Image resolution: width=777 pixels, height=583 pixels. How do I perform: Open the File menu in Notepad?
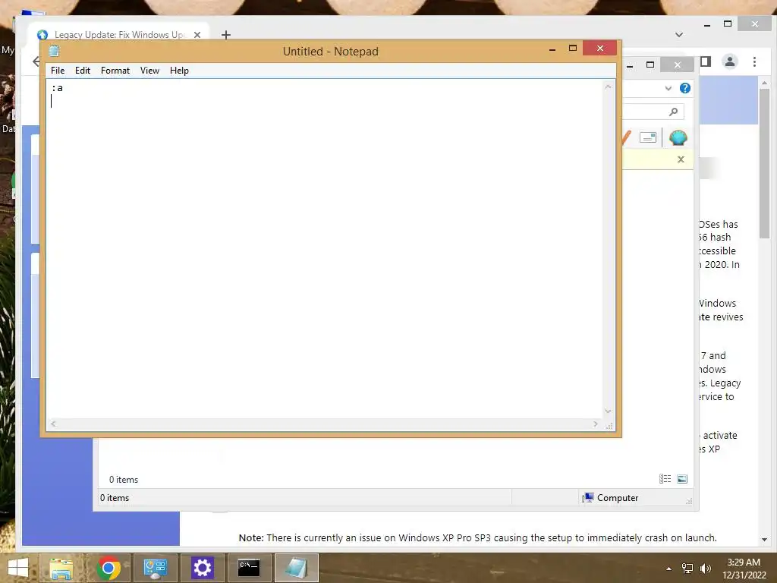58,71
